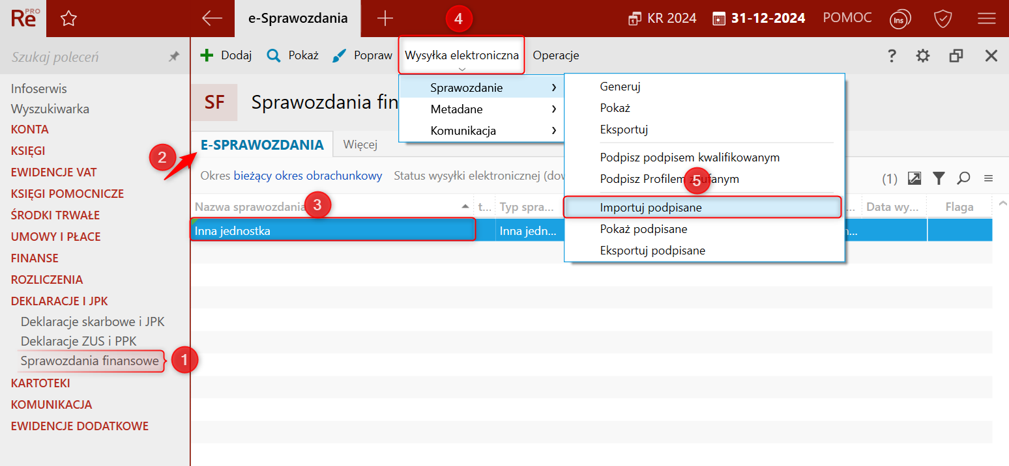Expand the UMOWY I PŁACE section
Screen dimensions: 1009x466
coord(56,237)
